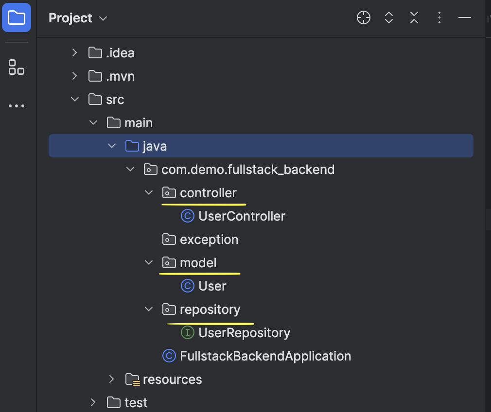
Task: Click the editor vertical scrollbar thumb
Action: [488, 219]
